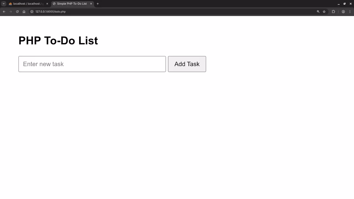This screenshot has height=199, width=354.
Task: Click the forward navigation arrow
Action: (11, 12)
